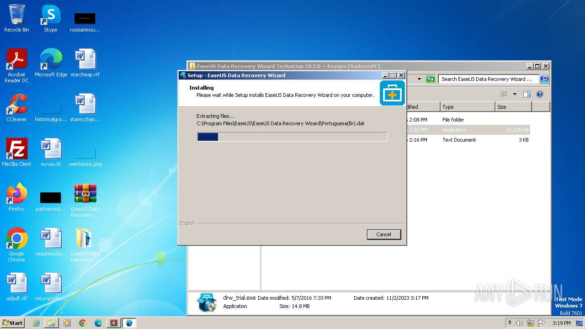585x329 pixels.
Task: Open aidpdf.rtf document
Action: coord(16,287)
